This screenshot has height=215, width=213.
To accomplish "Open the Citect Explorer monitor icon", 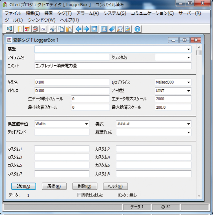I will pyautogui.click(x=10, y=29).
